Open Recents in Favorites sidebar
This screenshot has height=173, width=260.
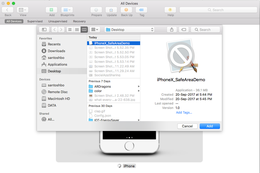[62, 44]
